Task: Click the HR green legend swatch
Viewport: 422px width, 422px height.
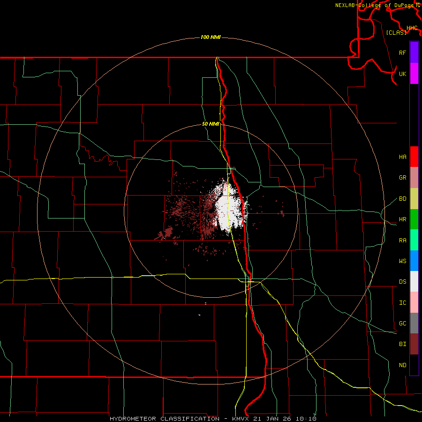Action: pyautogui.click(x=414, y=219)
